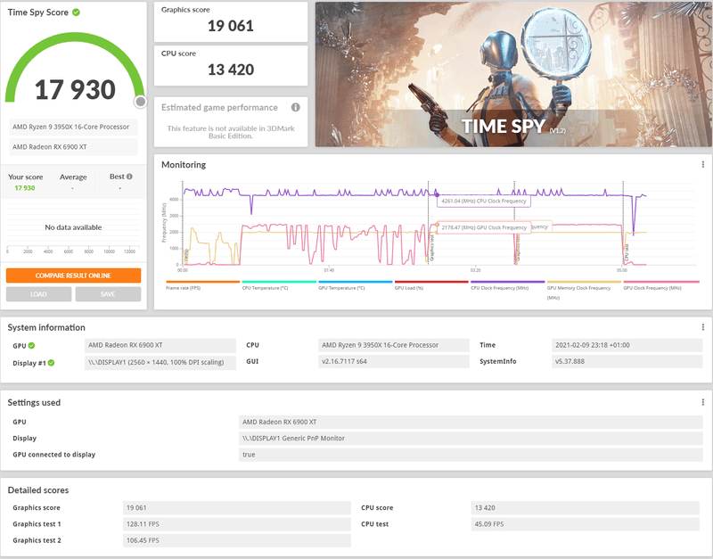This screenshot has height=559, width=713.
Task: Click the GPU Clock Frequency 2178.47 tooltip
Action: pos(484,227)
